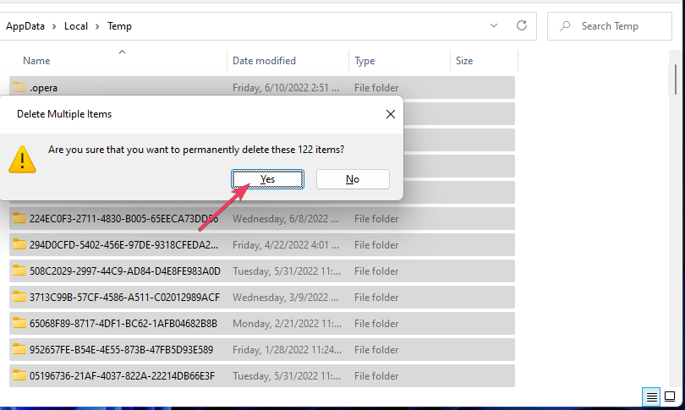Expand the chevron after Local breadcrumb
The image size is (685, 410).
pyautogui.click(x=97, y=27)
